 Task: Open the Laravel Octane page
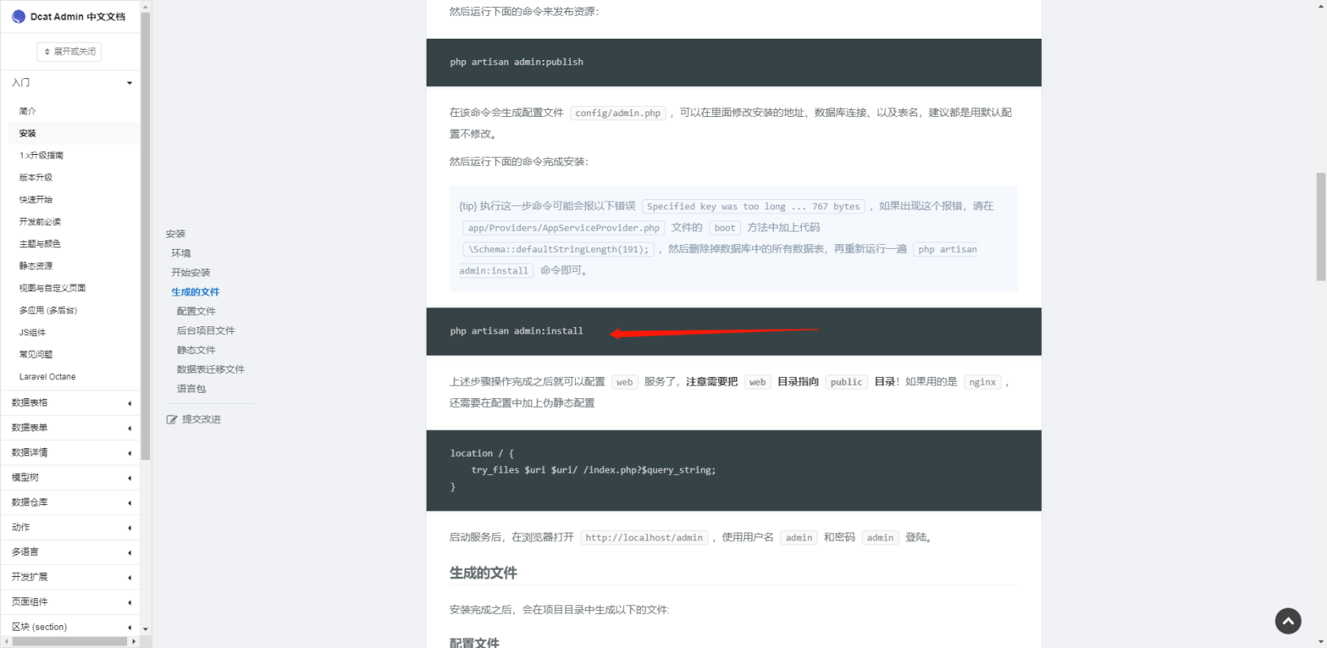pos(47,377)
